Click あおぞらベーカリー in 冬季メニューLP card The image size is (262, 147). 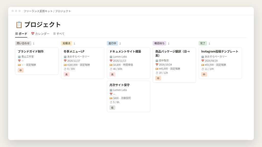78,57
